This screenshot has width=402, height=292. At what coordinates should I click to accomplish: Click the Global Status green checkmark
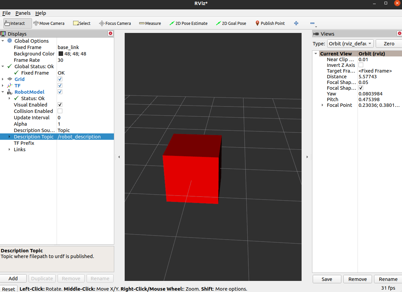pyautogui.click(x=10, y=66)
